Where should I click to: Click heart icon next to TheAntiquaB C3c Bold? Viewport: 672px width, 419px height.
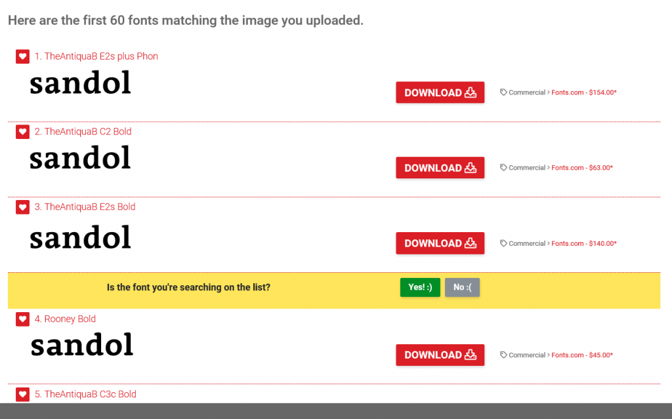coord(23,395)
